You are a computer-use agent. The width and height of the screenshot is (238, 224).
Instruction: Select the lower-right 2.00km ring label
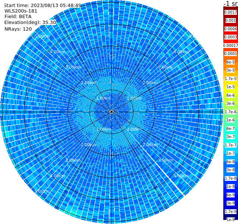[150, 145]
